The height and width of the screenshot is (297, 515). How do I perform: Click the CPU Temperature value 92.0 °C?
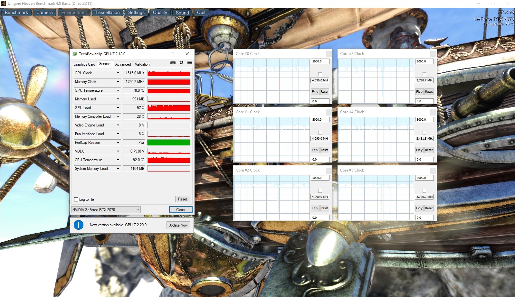coord(134,160)
